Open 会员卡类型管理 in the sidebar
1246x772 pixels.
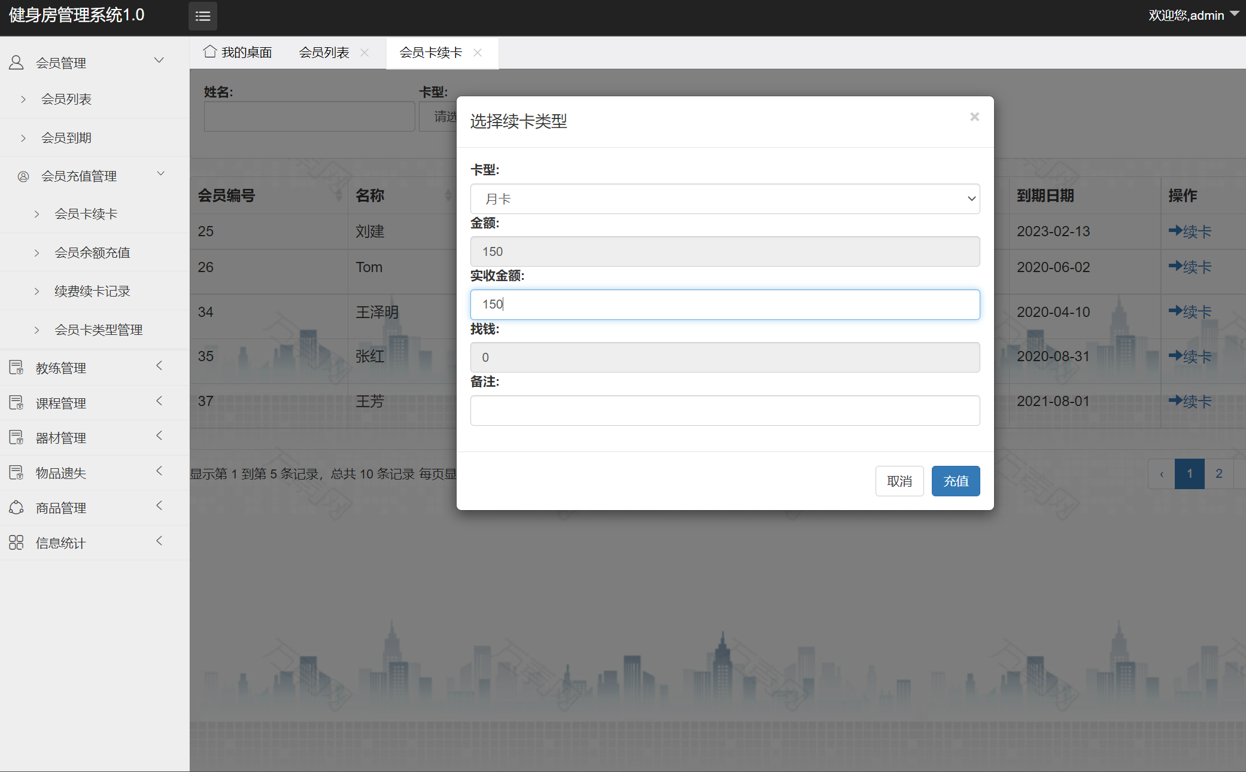coord(98,329)
